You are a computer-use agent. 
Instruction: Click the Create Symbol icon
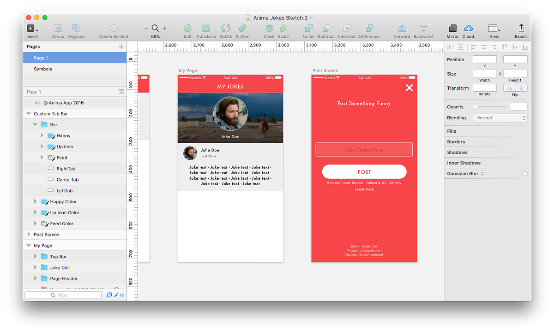coord(113,28)
